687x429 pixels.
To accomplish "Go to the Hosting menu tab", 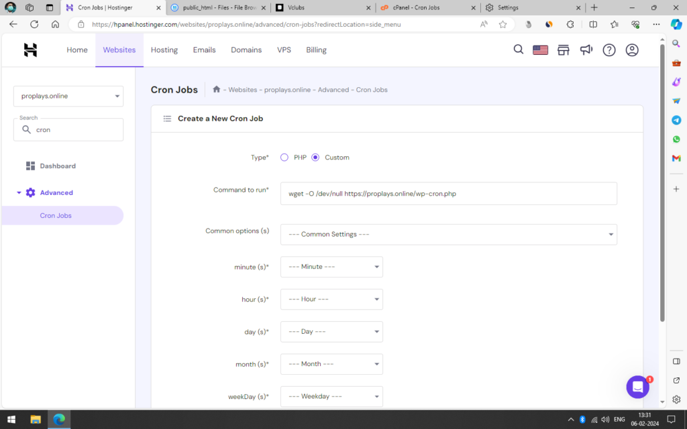I will [164, 50].
